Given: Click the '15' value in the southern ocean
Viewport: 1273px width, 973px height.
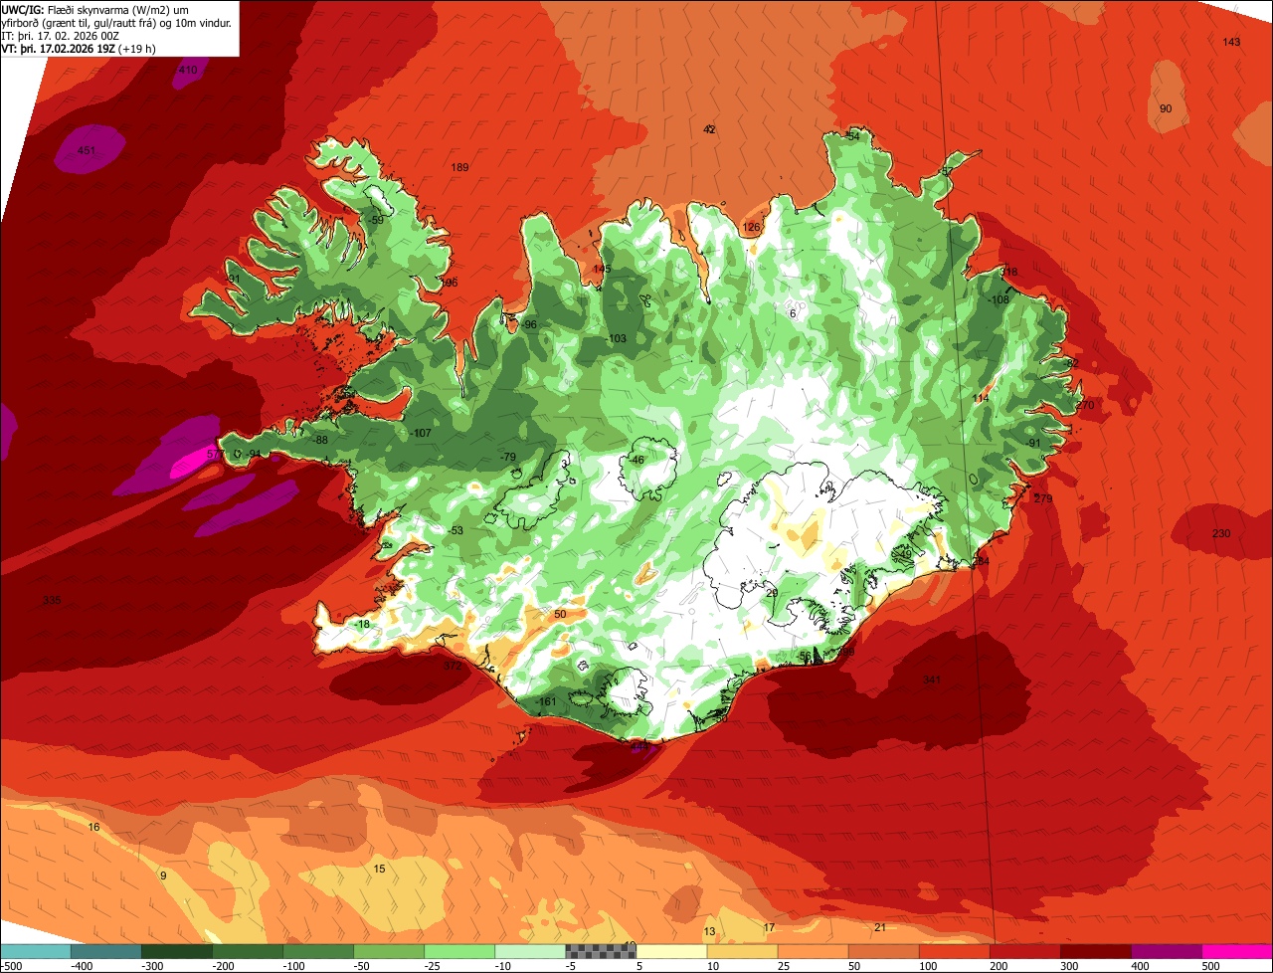Looking at the screenshot, I should 379,870.
